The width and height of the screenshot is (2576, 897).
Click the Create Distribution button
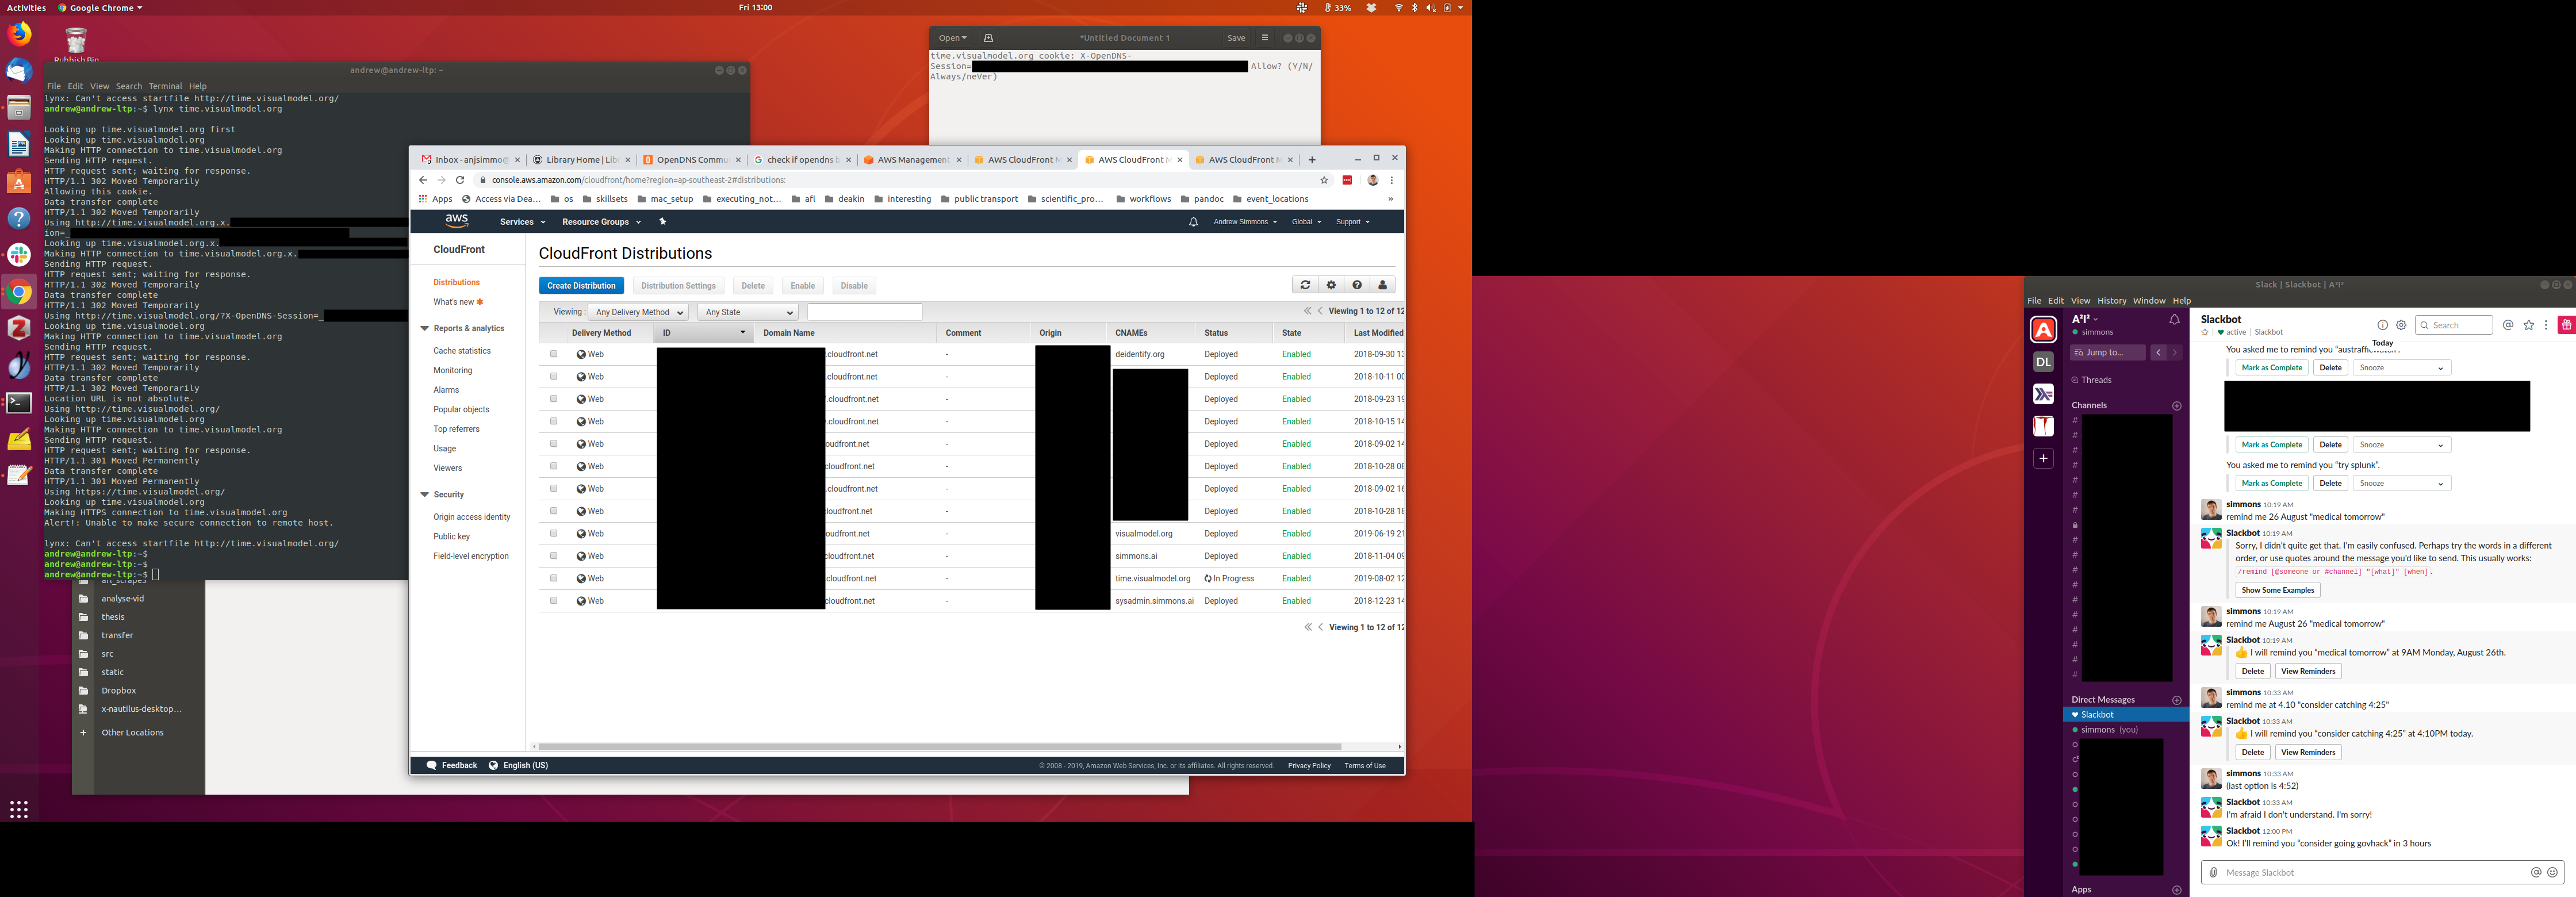581,286
